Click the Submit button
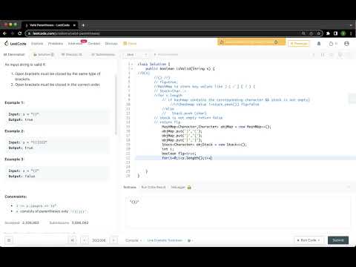The height and width of the screenshot is (267, 356). [x=338, y=240]
